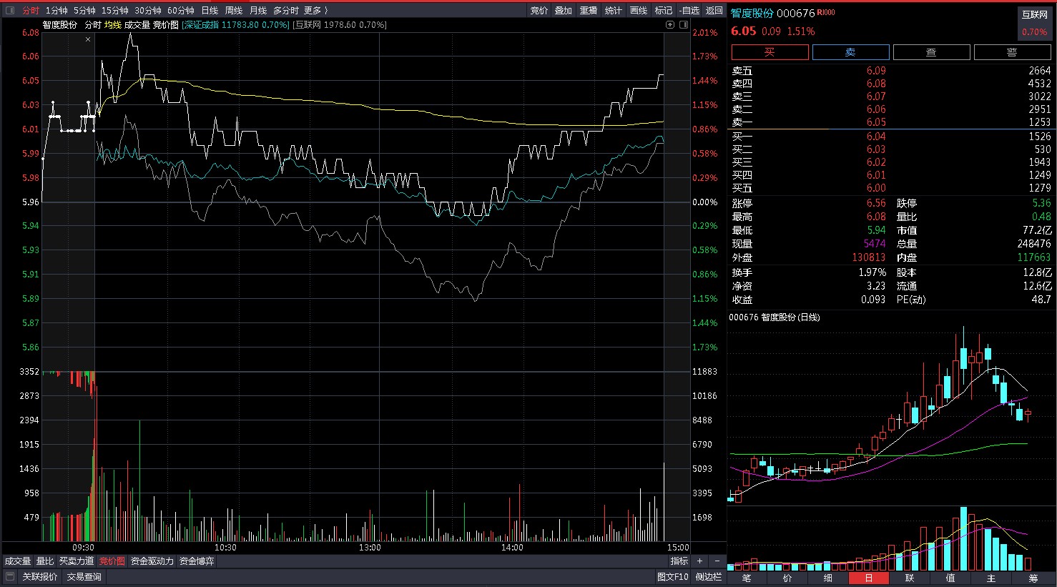Click the panel layout icon before 分时

click(9, 10)
